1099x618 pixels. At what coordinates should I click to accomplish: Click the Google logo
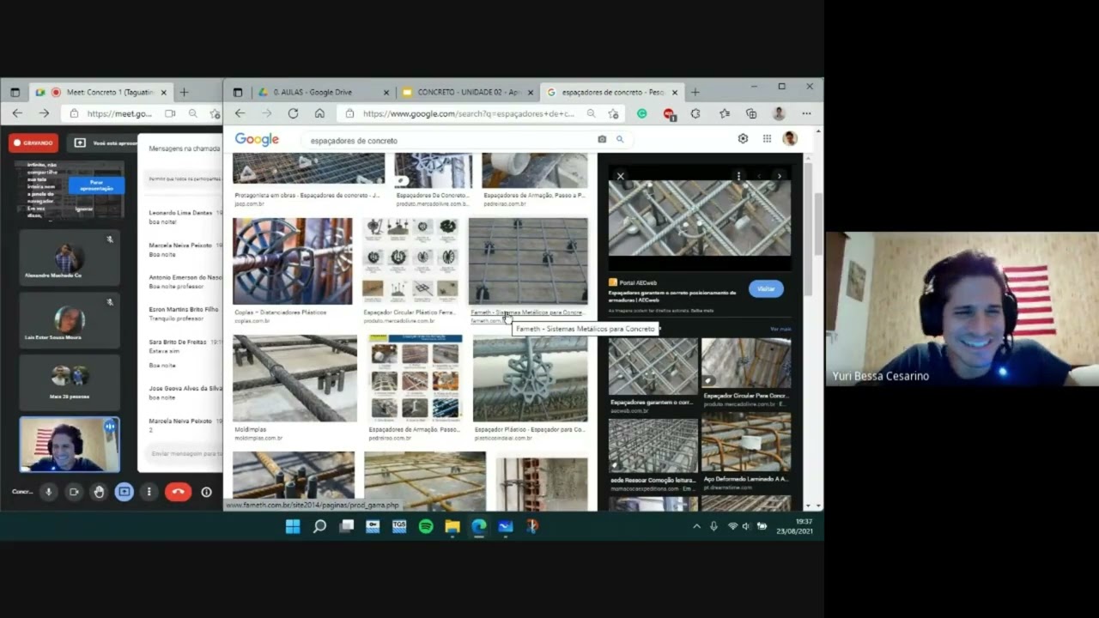tap(257, 140)
